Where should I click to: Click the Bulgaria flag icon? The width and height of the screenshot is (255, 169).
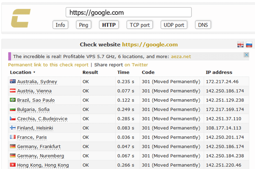tap(13, 109)
